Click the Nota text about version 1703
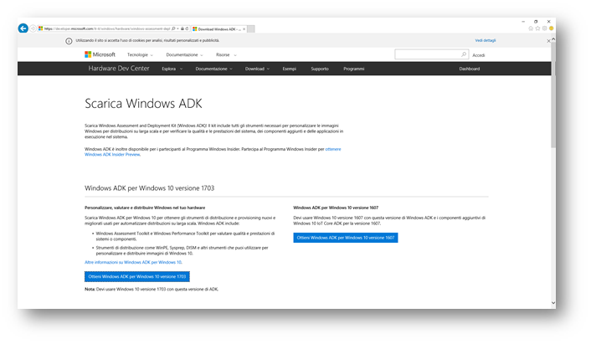591x344 pixels. pyautogui.click(x=152, y=290)
